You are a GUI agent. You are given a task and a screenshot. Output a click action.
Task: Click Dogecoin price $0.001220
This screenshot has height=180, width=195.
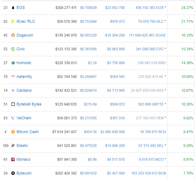click(88, 35)
